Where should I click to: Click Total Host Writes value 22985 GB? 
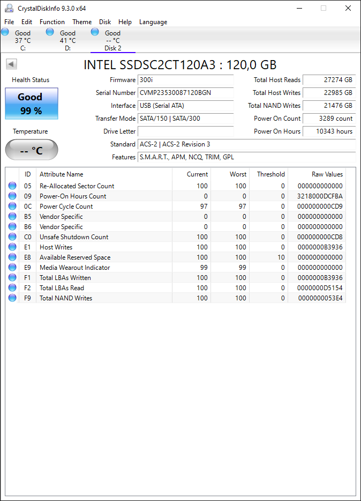329,93
